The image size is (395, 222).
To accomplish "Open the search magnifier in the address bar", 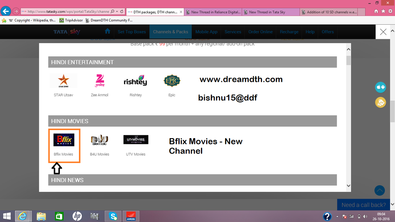I will pos(112,12).
